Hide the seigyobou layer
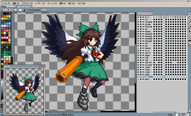Screen dimensions: 191x116 pos(138,22)
